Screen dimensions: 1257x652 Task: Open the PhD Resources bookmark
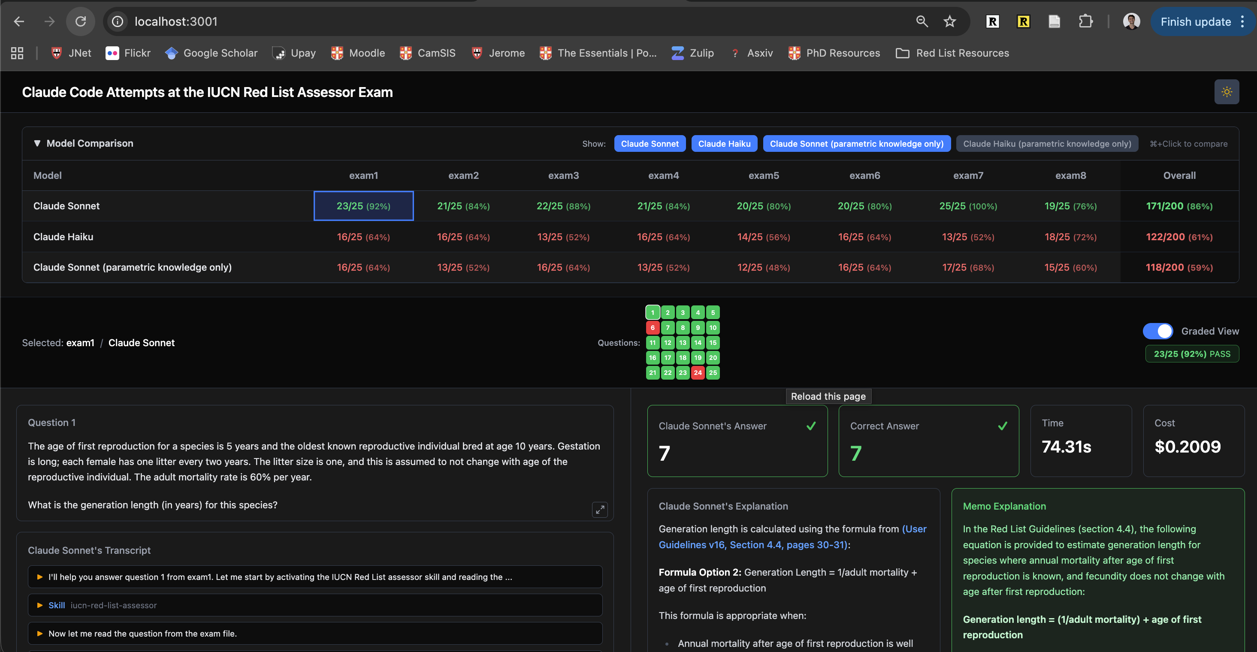coord(834,53)
